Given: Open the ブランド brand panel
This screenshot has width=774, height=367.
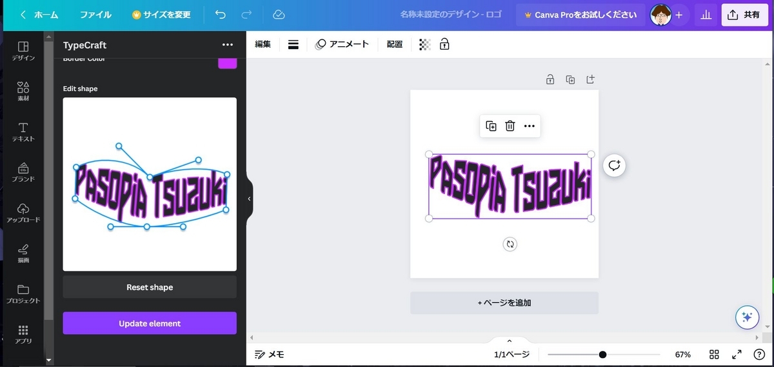Looking at the screenshot, I should click(23, 172).
